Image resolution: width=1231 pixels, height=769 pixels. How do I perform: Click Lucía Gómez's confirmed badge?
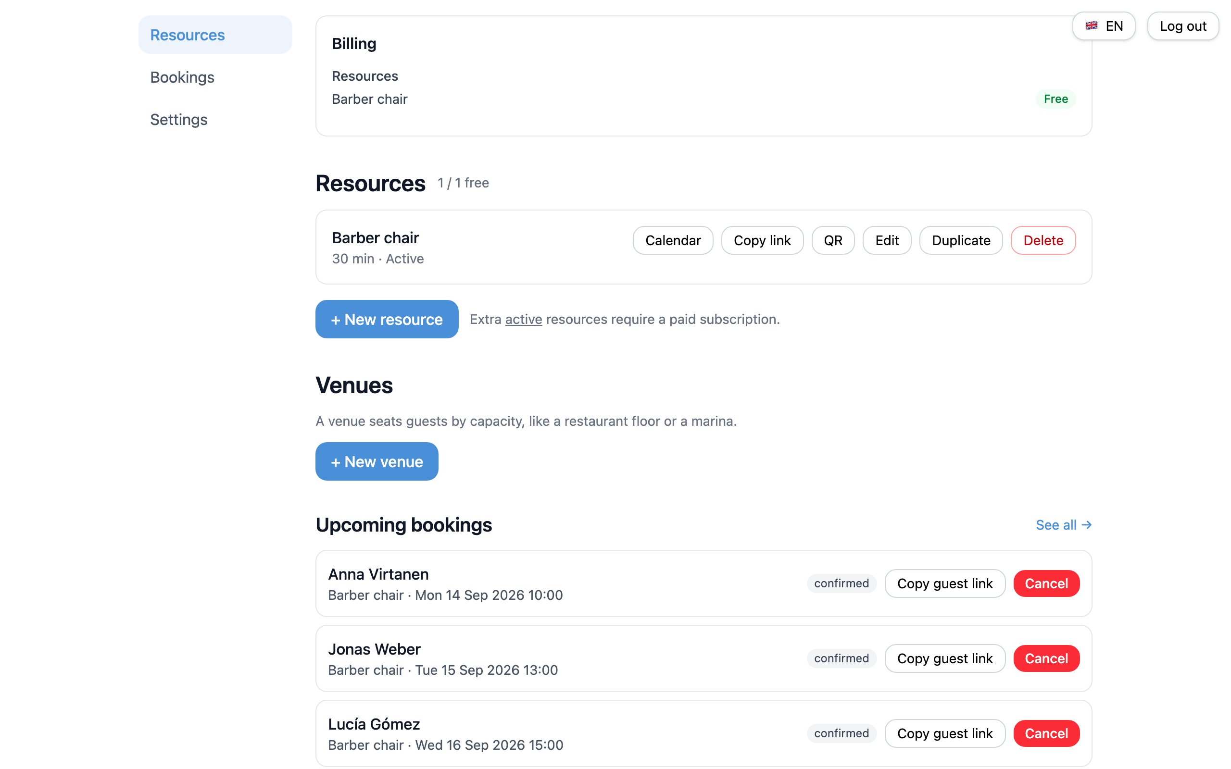pyautogui.click(x=842, y=733)
